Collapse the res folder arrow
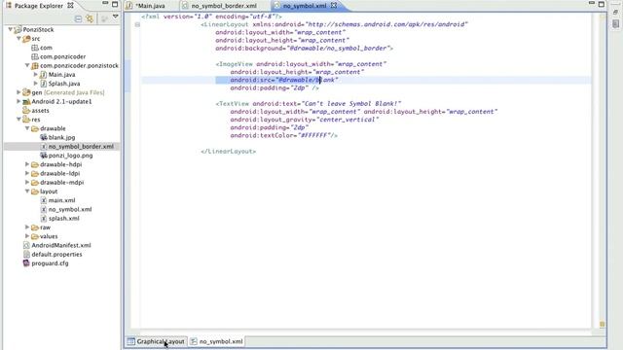Screen dimensions: 623x350 pyautogui.click(x=18, y=119)
